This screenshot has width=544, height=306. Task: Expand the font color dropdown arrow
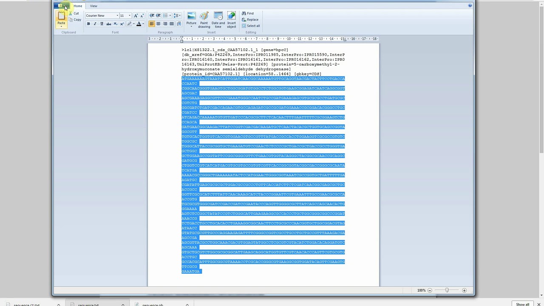click(x=143, y=24)
